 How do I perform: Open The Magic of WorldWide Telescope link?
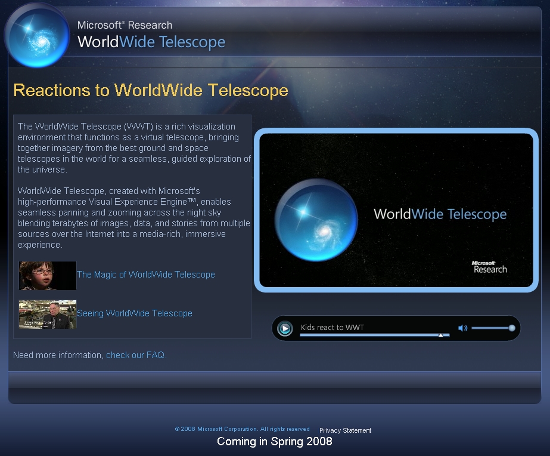pyautogui.click(x=146, y=275)
